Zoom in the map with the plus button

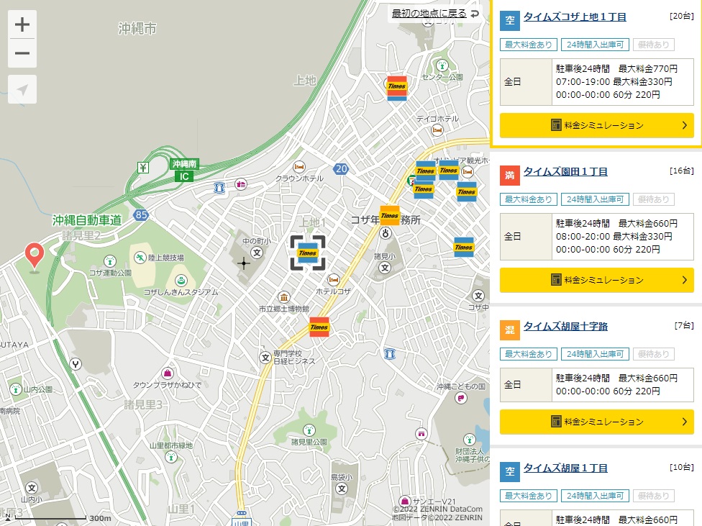(22, 24)
